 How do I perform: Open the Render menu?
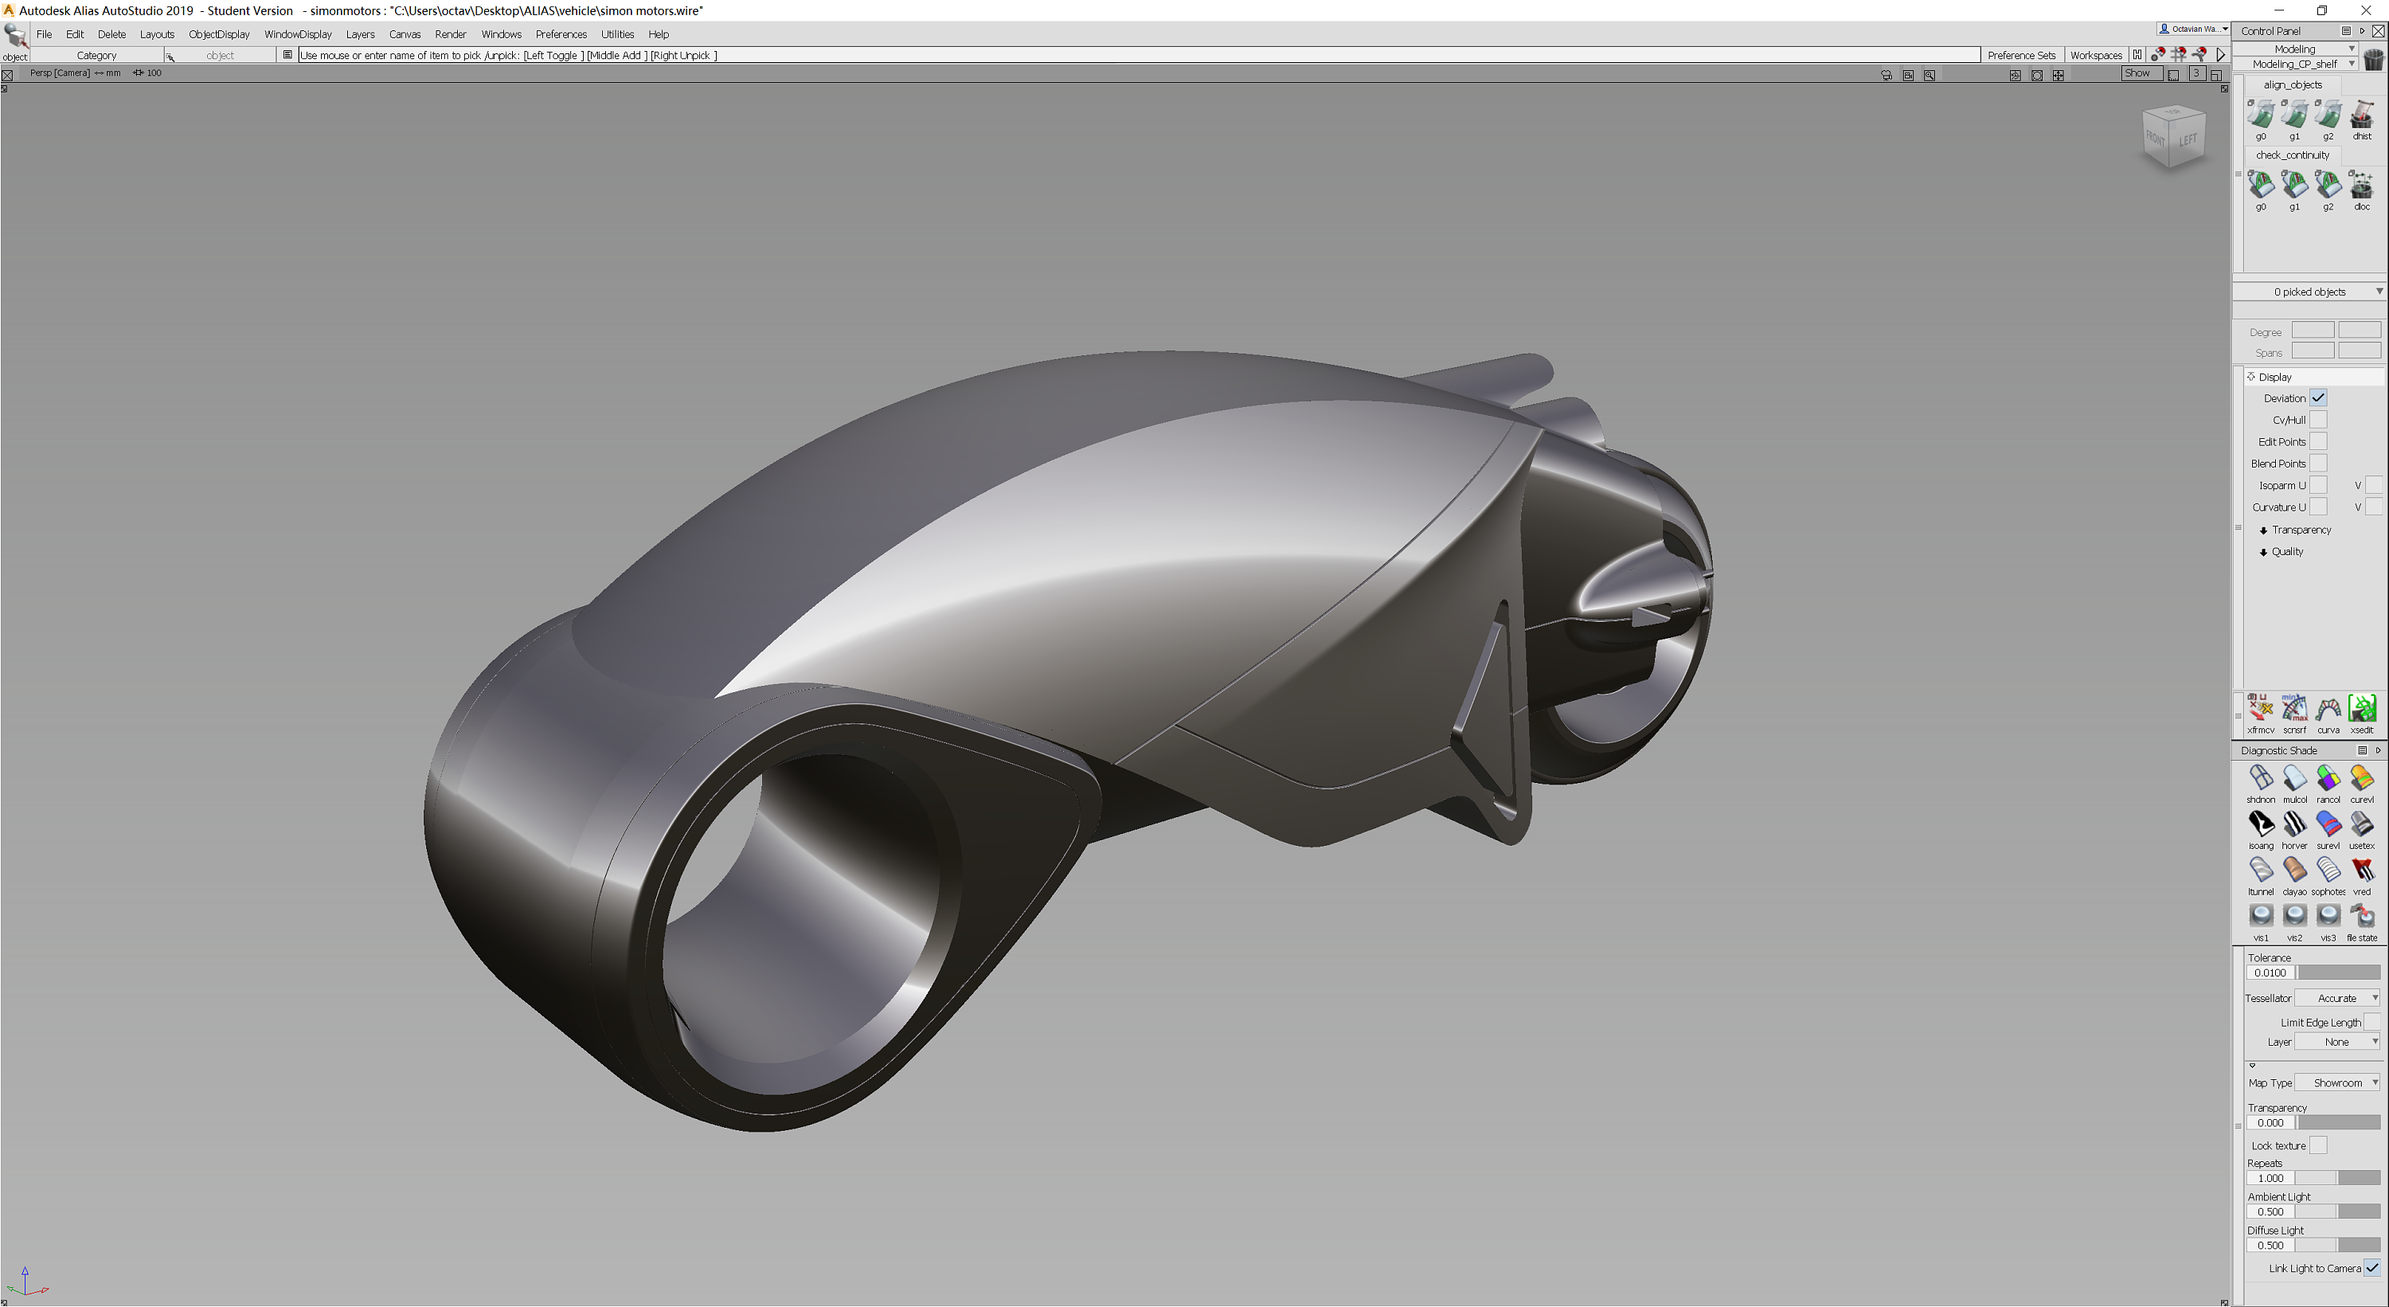450,34
